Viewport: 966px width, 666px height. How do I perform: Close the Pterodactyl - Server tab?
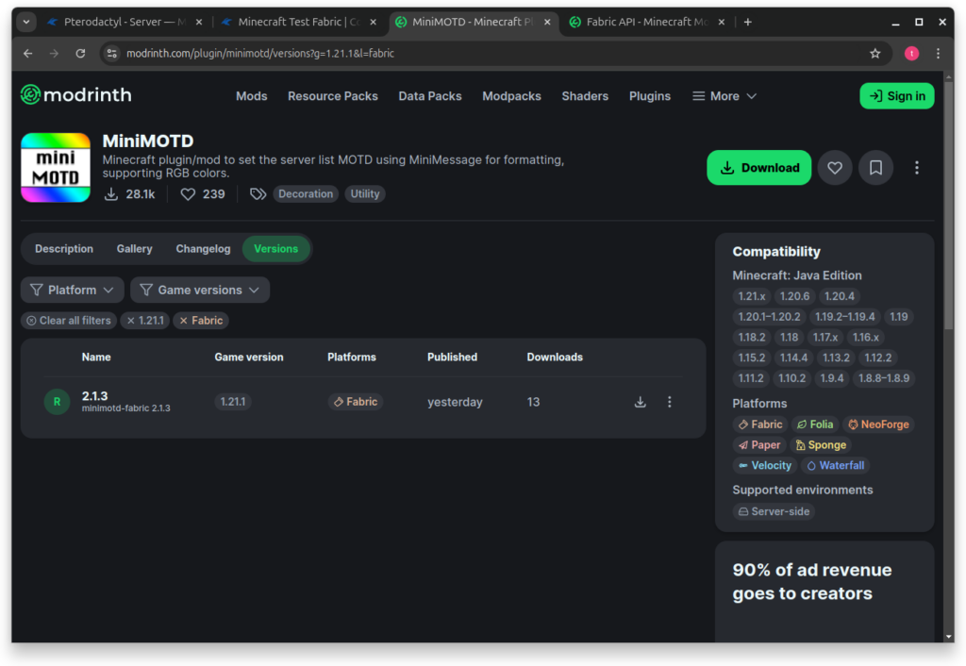click(x=199, y=22)
